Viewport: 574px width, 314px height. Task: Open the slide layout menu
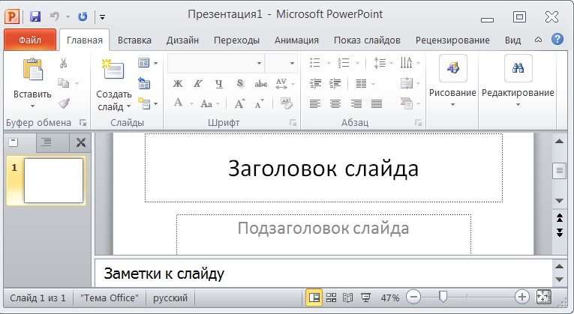click(x=148, y=63)
